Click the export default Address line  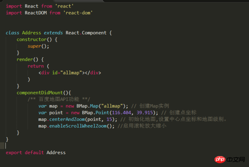pyautogui.click(x=36, y=153)
